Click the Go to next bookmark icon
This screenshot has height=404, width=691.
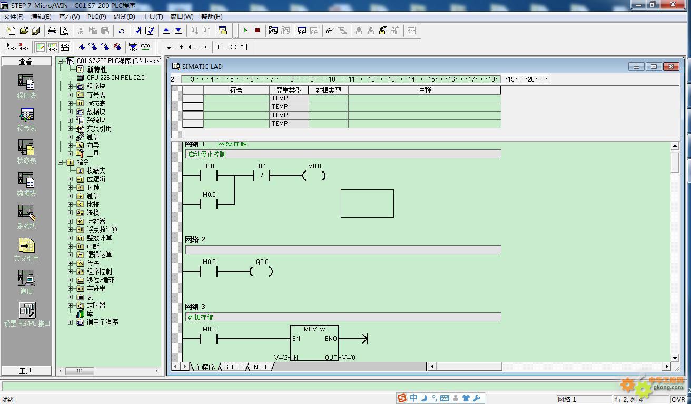pos(93,47)
